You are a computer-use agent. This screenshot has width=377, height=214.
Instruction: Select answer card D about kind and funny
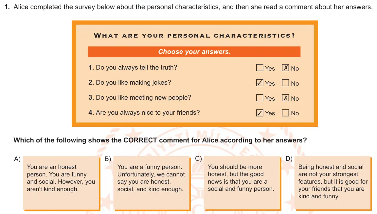[x=333, y=183]
